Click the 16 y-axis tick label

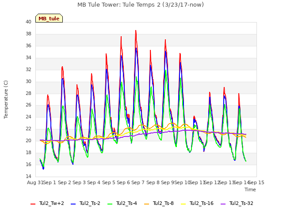28,164
